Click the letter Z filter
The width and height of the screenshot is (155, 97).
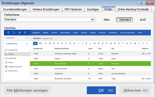(x=147, y=43)
